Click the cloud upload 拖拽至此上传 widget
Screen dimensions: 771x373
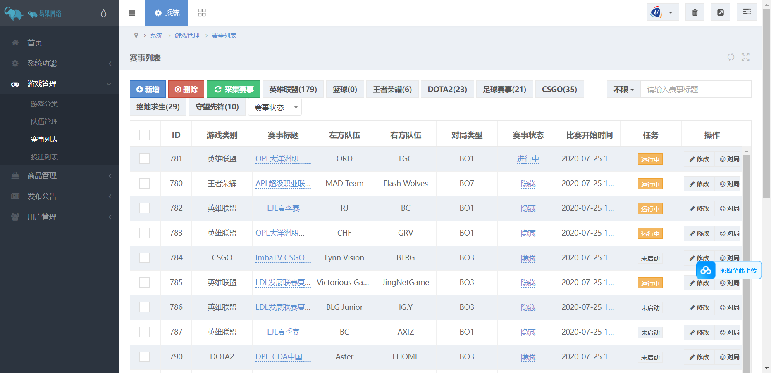coord(729,270)
